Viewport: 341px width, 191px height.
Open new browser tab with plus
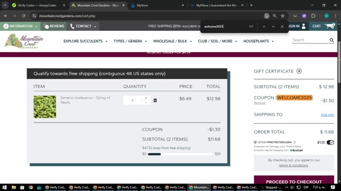point(251,5)
